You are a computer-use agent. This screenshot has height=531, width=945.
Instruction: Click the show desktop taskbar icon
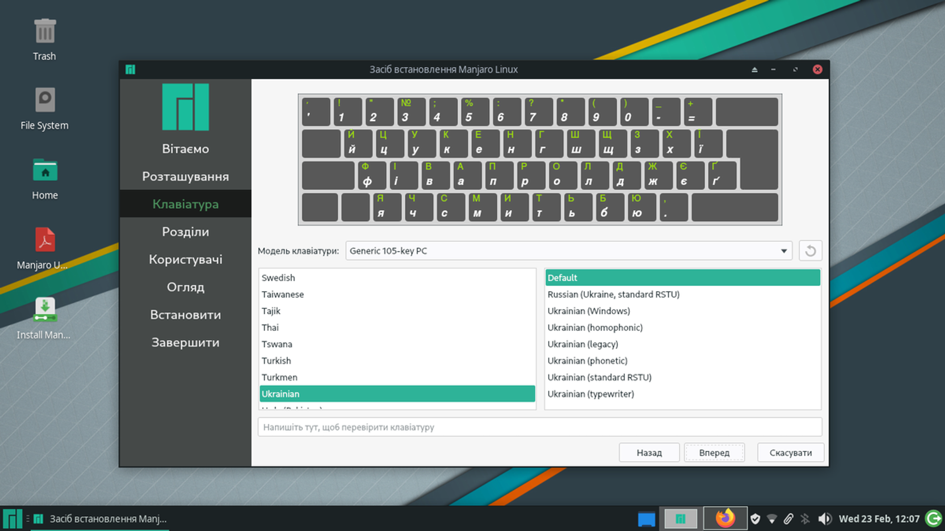tap(646, 519)
